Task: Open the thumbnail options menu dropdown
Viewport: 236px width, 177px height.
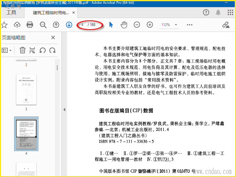Action: tap(6, 50)
